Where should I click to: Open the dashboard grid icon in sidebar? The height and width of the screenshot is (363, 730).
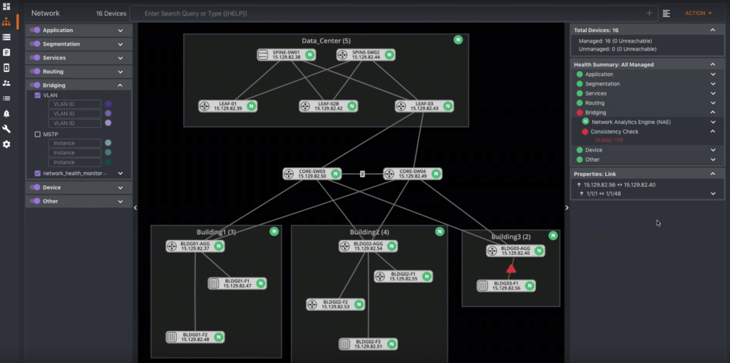(6, 6)
